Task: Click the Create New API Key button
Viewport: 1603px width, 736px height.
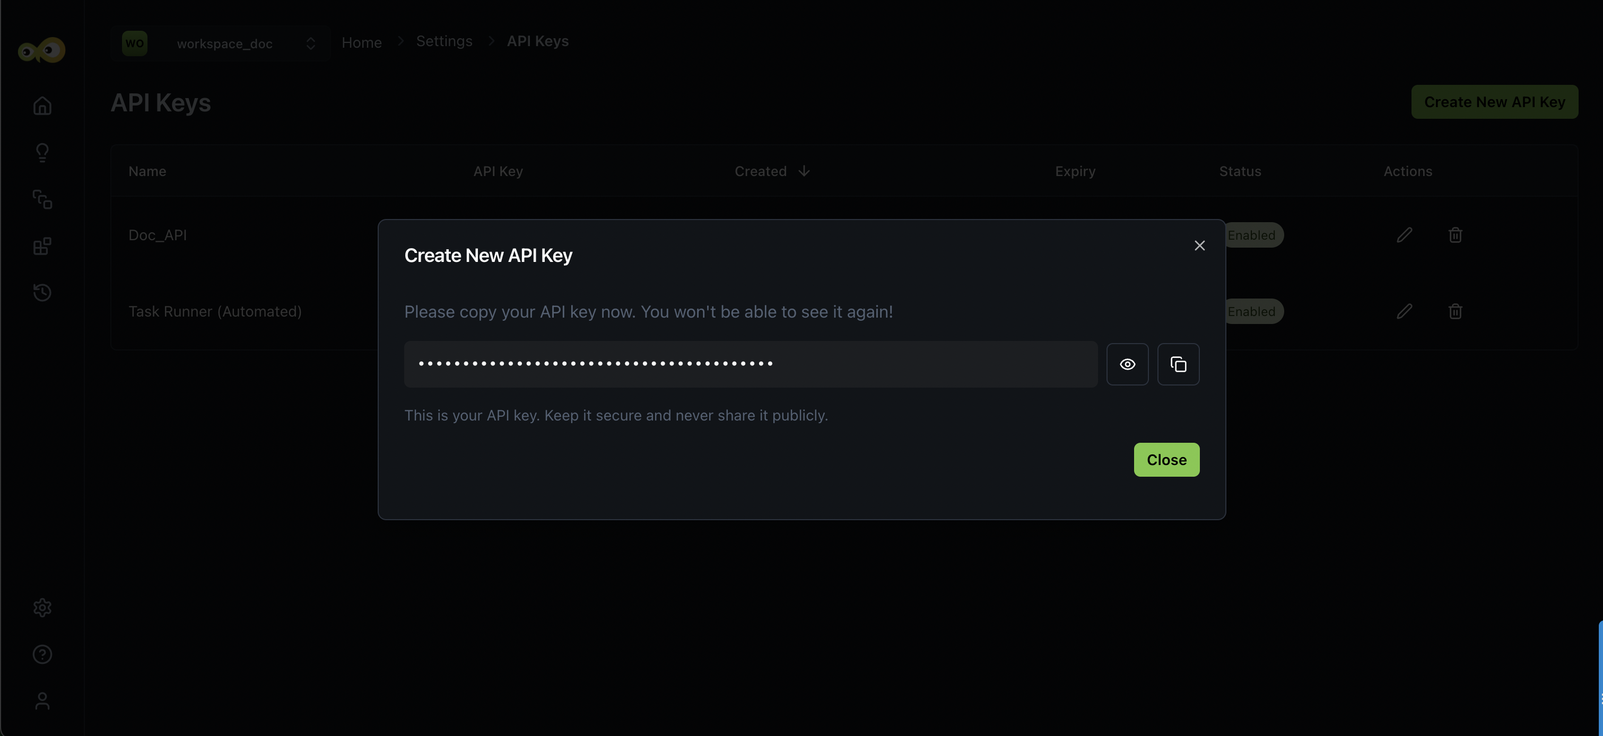Action: click(x=1494, y=102)
